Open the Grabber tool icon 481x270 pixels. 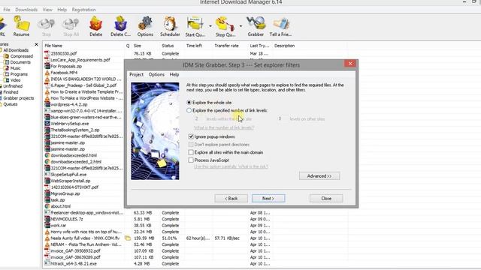256,26
